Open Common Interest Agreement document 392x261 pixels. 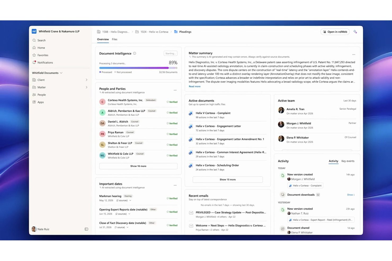point(231,152)
